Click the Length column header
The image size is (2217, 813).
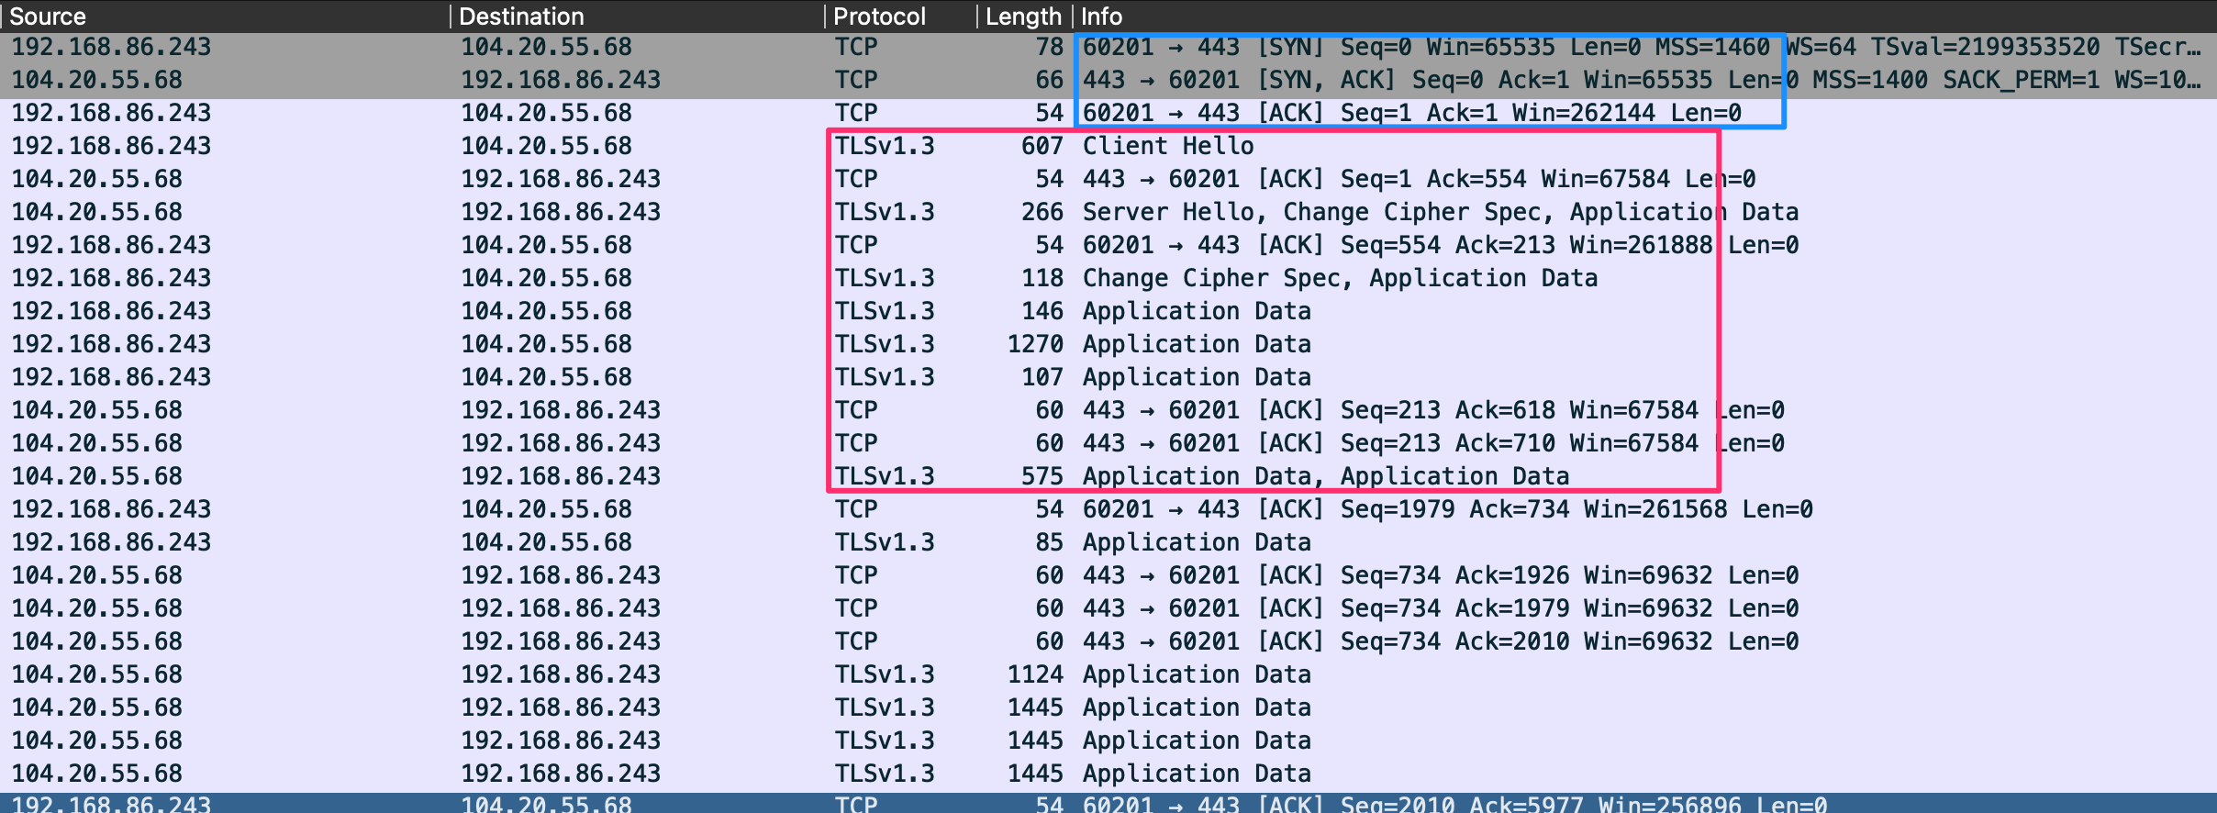[1022, 17]
